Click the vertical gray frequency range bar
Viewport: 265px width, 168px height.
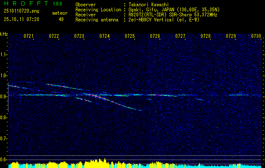tap(8, 97)
